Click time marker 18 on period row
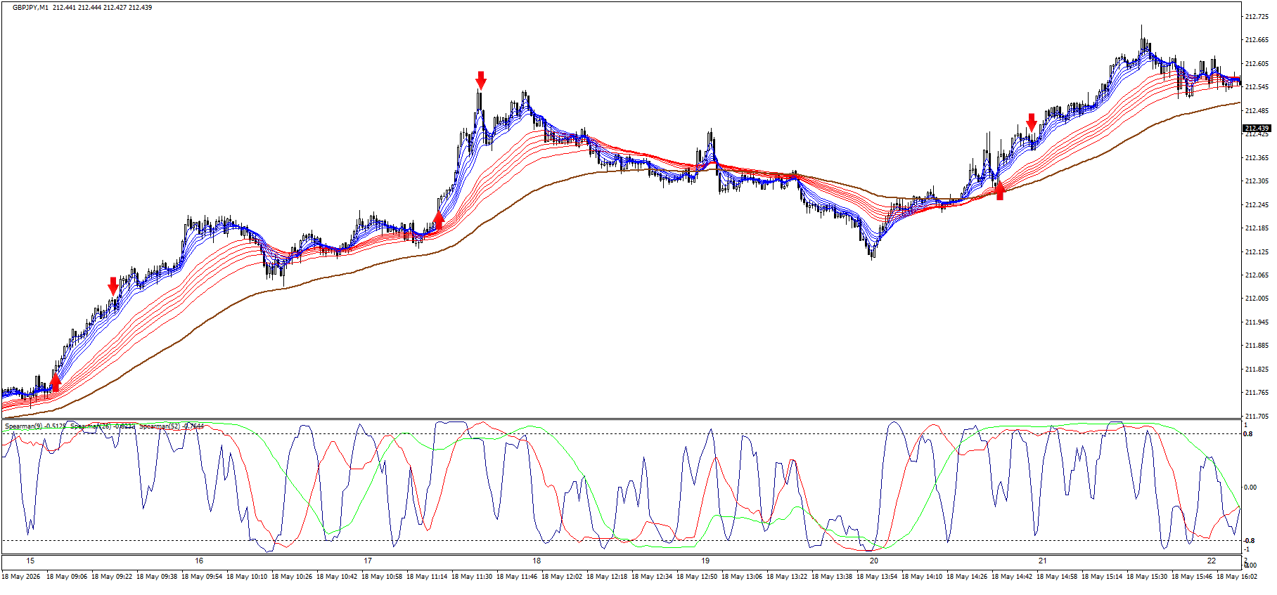Image resolution: width=1277 pixels, height=595 pixels. pyautogui.click(x=537, y=561)
